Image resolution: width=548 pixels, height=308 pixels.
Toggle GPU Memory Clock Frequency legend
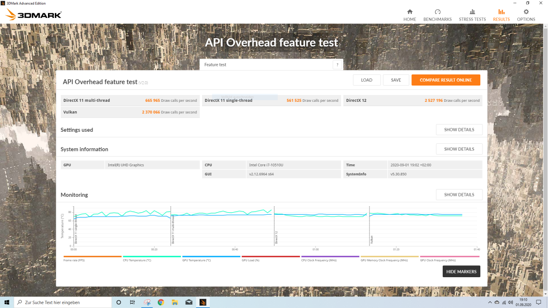(x=390, y=258)
